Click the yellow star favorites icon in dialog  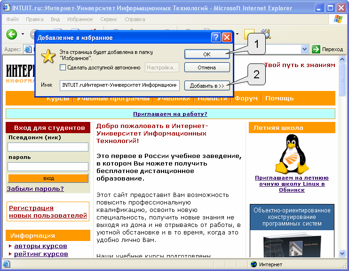tap(48, 56)
